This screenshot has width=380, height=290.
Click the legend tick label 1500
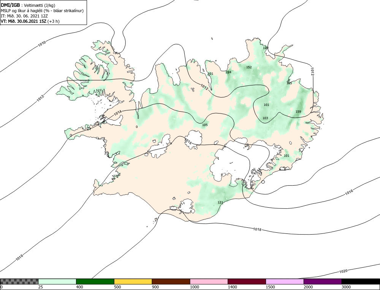click(x=270, y=287)
